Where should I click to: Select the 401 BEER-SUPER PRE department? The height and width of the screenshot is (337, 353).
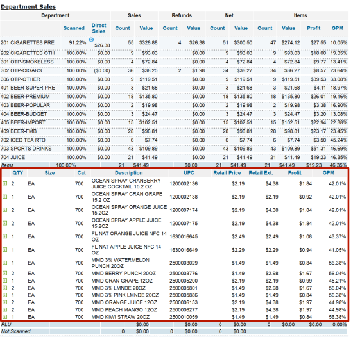pyautogui.click(x=28, y=88)
